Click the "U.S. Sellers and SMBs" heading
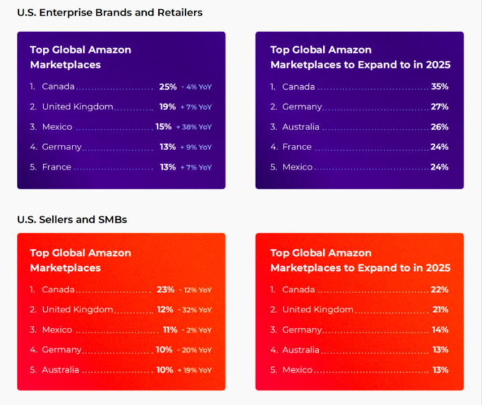482x405 pixels. tap(72, 219)
